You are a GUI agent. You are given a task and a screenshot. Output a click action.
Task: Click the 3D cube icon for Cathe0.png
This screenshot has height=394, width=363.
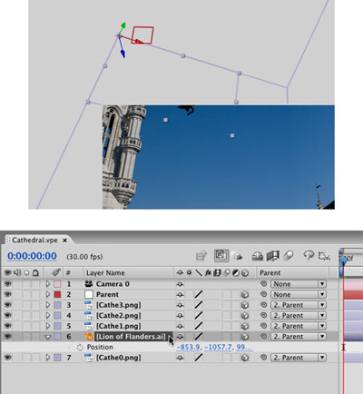point(245,358)
